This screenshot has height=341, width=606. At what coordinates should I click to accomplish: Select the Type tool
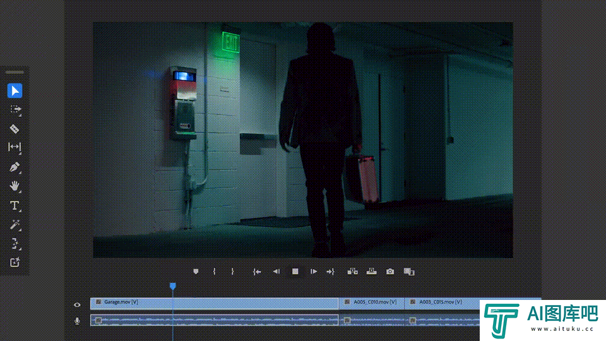tap(15, 205)
